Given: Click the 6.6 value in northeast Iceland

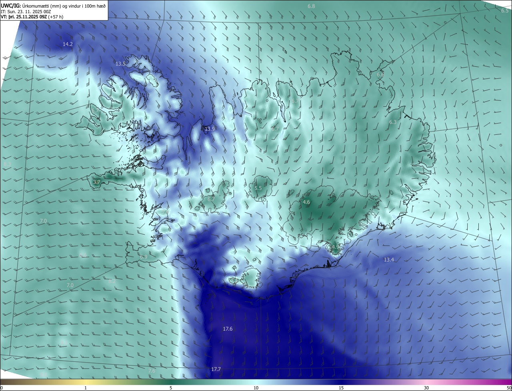Looking at the screenshot, I should 380,75.
